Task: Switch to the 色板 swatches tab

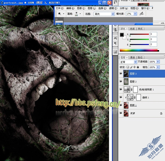Action: [x=132, y=29]
